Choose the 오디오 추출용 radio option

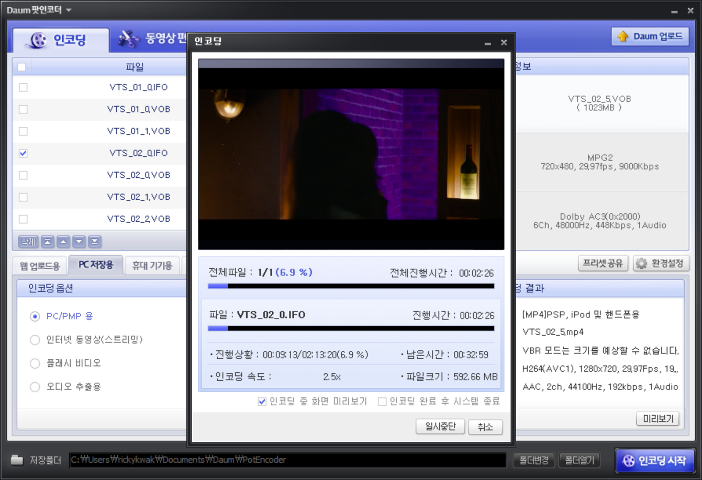35,387
